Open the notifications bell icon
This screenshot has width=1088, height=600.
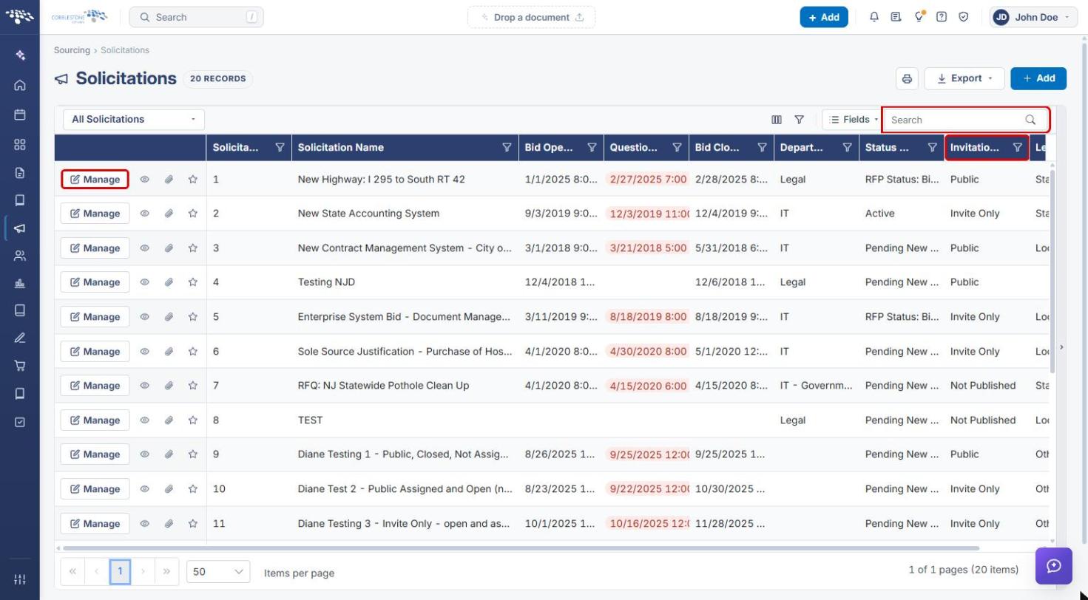(x=874, y=17)
